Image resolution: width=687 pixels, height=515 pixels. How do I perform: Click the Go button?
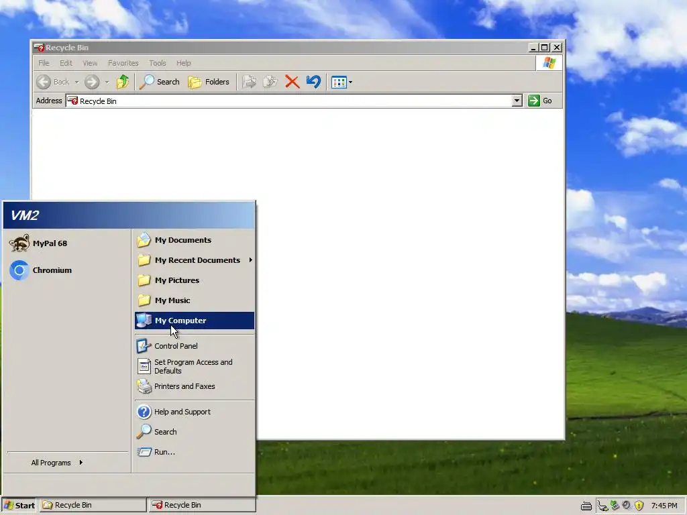click(x=540, y=101)
